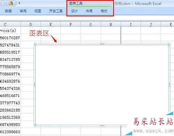Screen dimensions: 174x136
Task: Select the cell ending in 468516671
Action: point(10,96)
